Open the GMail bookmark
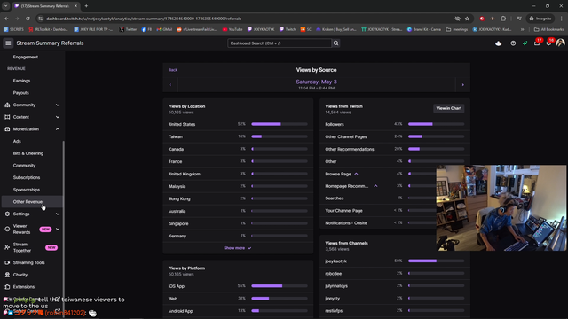This screenshot has width=568, height=319. [x=164, y=29]
